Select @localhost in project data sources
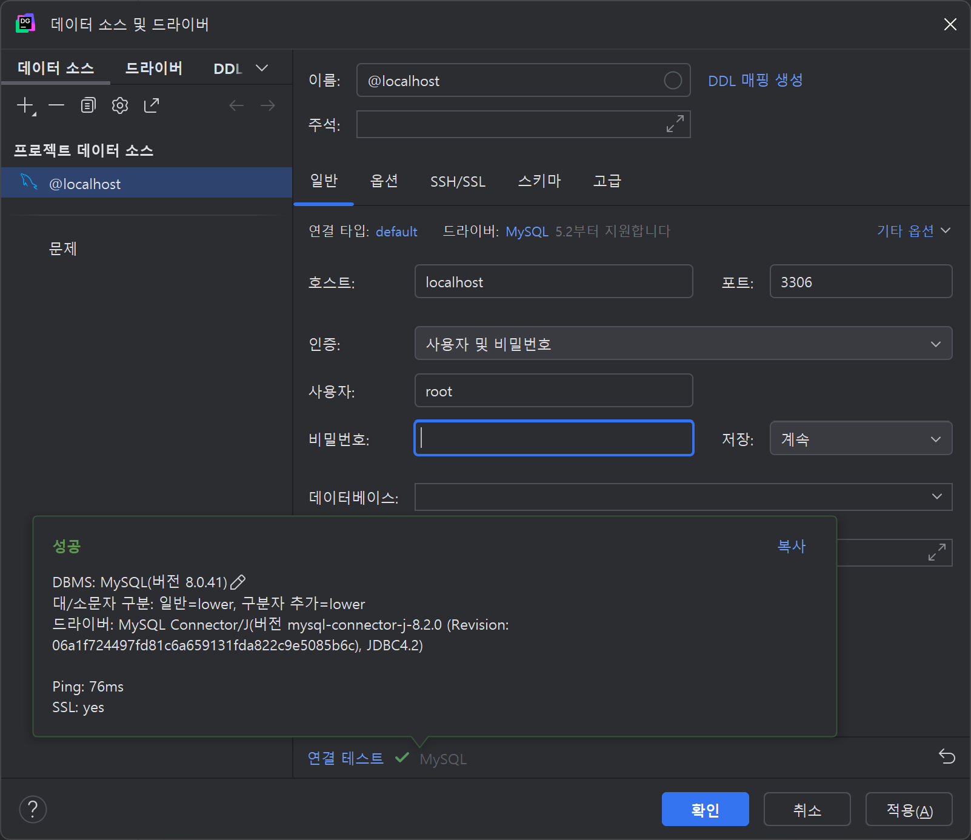 tap(147, 182)
